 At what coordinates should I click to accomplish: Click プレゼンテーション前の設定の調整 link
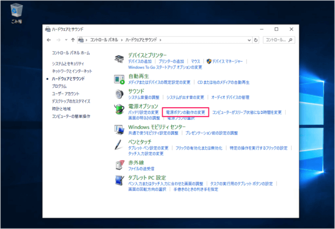click(x=211, y=133)
